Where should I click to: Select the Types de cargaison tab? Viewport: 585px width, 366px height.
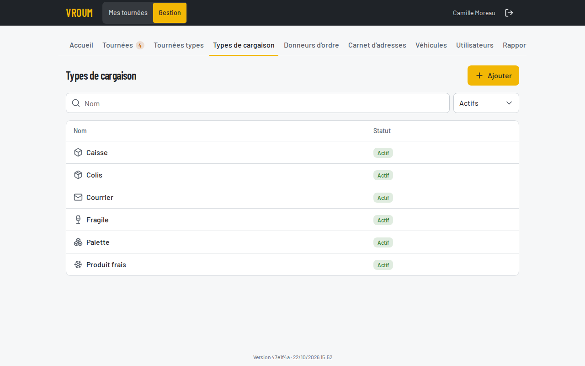pos(244,45)
